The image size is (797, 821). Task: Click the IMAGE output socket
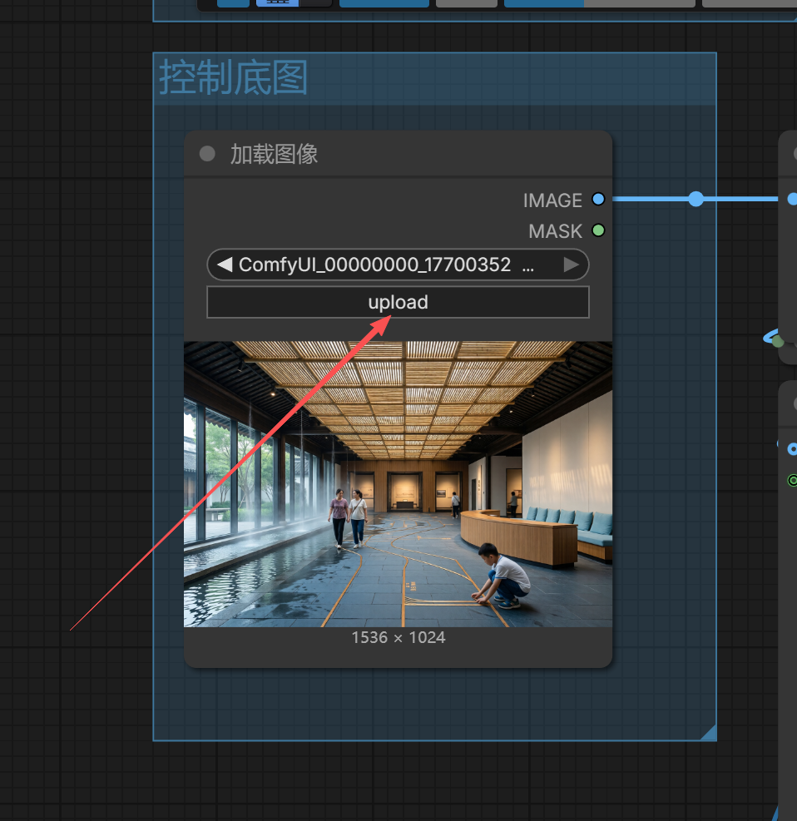tap(598, 200)
